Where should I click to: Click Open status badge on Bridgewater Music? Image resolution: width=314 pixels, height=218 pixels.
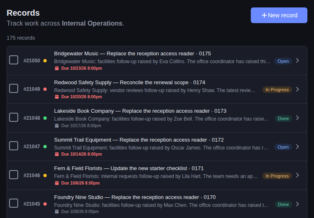[283, 61]
